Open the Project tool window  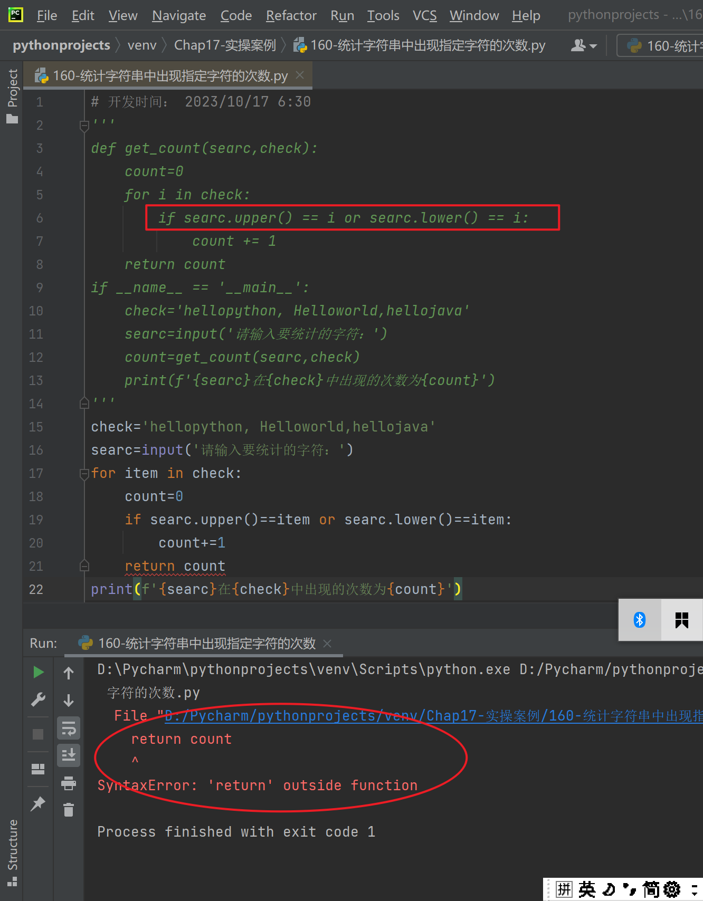tap(12, 95)
